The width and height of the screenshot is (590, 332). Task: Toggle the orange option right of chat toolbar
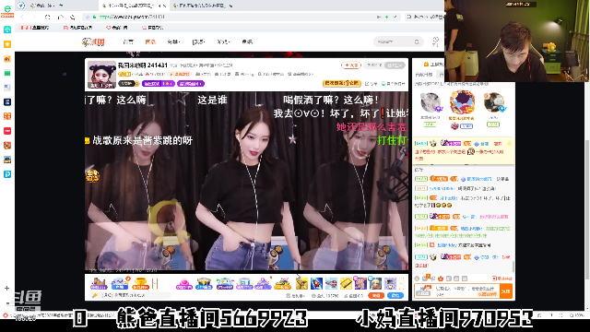[502, 279]
